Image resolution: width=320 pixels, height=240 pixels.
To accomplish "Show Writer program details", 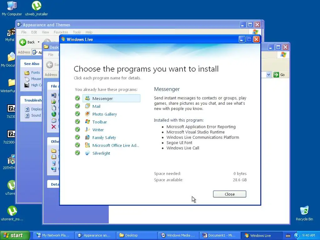I will [x=98, y=130].
